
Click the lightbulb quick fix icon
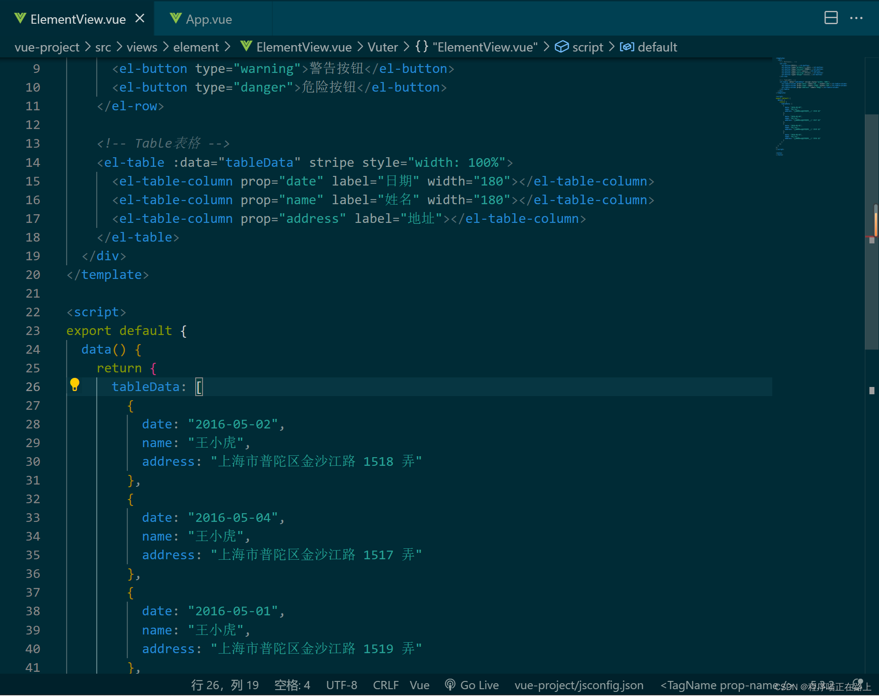(x=75, y=385)
